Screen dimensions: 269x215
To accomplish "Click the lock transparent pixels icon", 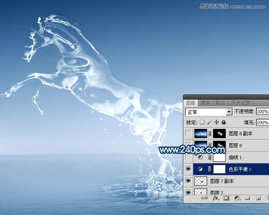I will click(x=202, y=123).
